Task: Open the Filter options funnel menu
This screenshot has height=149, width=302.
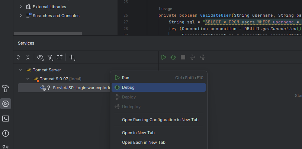Action: (x=50, y=57)
